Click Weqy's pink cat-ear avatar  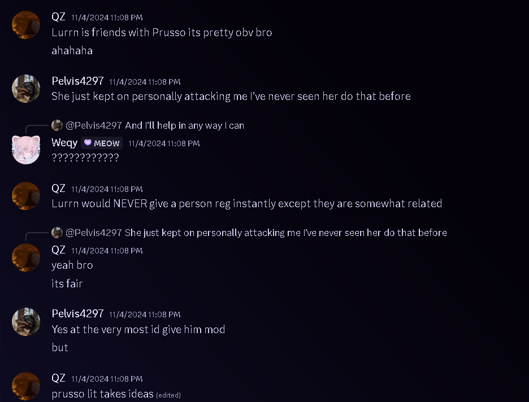pyautogui.click(x=26, y=150)
